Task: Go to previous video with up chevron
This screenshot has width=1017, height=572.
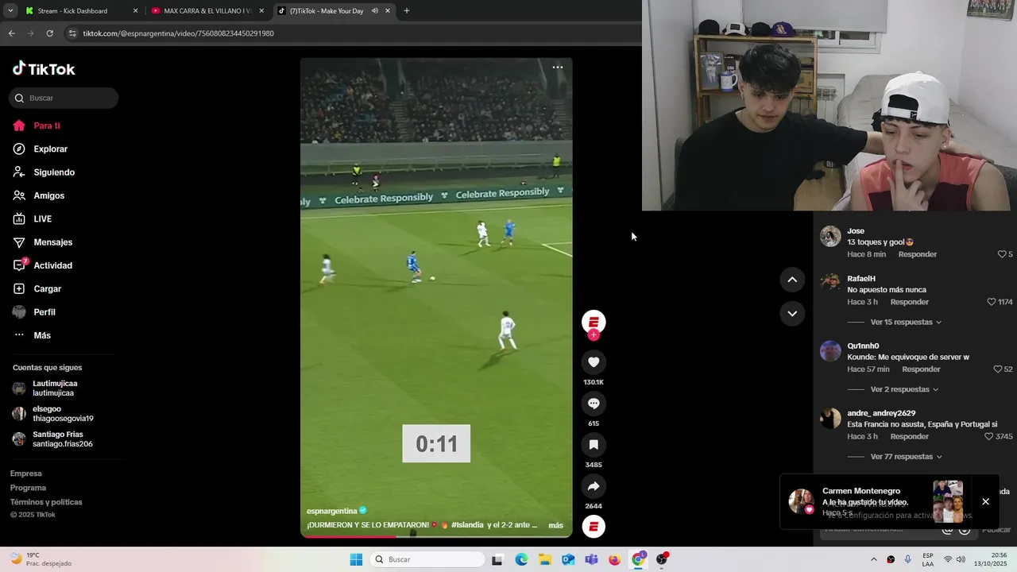Action: coord(792,280)
